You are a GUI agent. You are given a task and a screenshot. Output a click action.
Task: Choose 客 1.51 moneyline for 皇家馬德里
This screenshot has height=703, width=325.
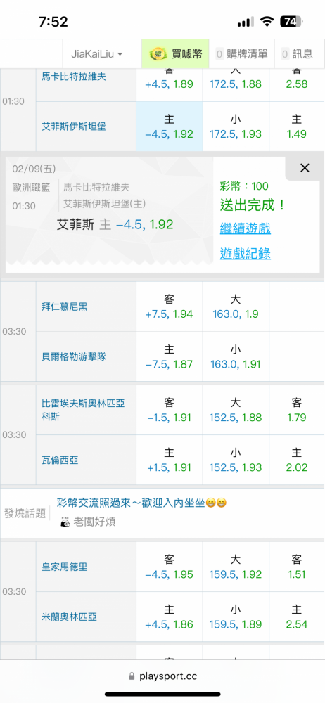pyautogui.click(x=297, y=567)
